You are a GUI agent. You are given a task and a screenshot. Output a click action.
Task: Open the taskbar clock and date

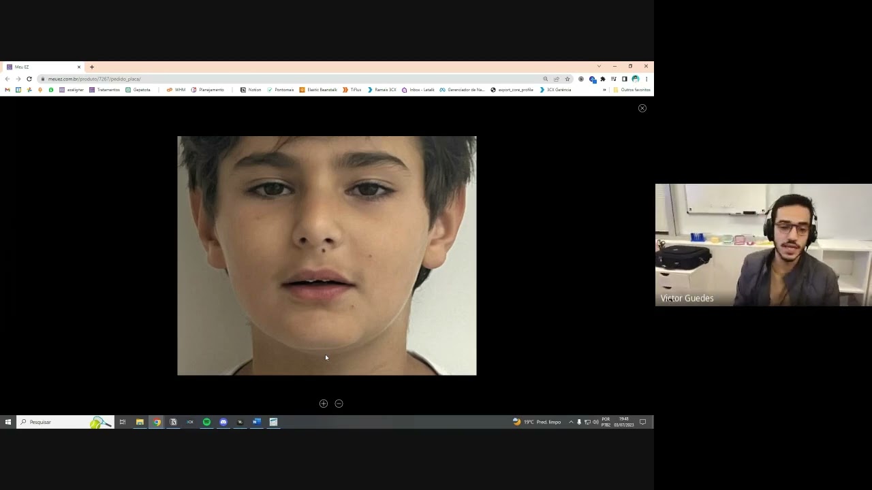(x=624, y=422)
